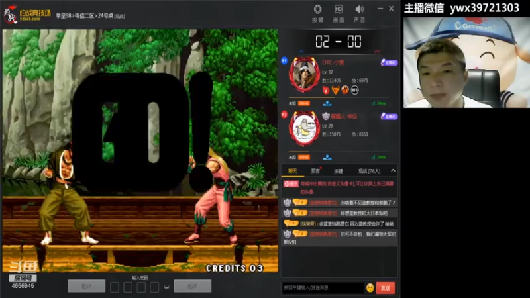Viewport: 530px width, 298px height.
Task: Click P1's flame phoenix badge
Action: click(344, 90)
